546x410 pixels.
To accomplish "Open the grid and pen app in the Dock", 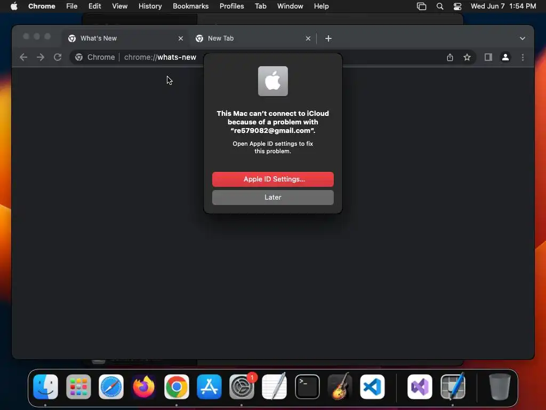I will pyautogui.click(x=453, y=387).
